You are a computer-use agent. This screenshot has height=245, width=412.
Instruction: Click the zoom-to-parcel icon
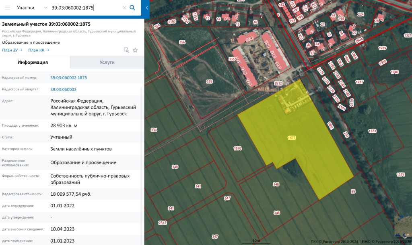[126, 50]
